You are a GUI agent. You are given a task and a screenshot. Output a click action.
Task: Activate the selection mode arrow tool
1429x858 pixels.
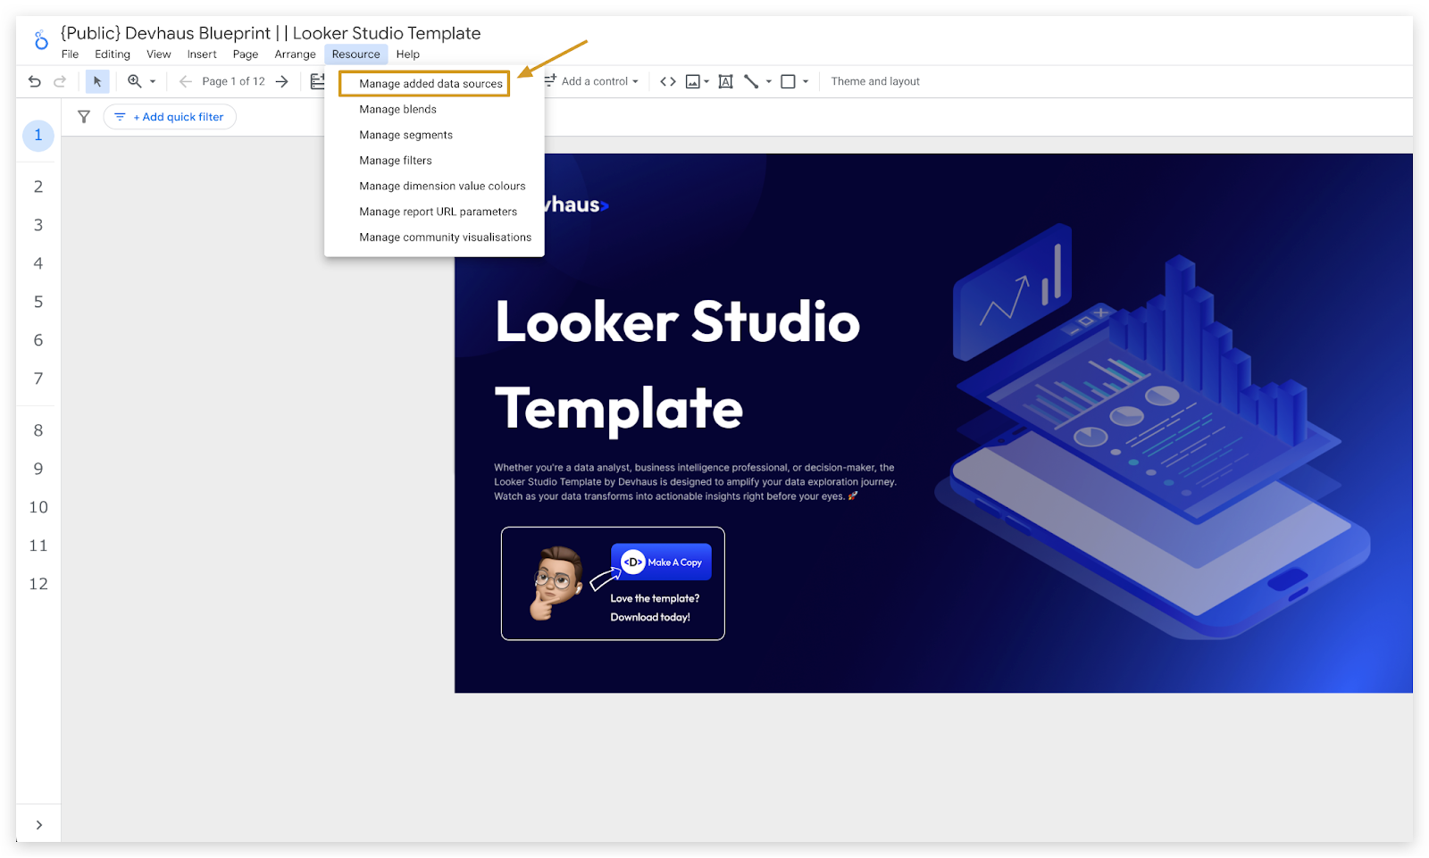click(x=97, y=81)
